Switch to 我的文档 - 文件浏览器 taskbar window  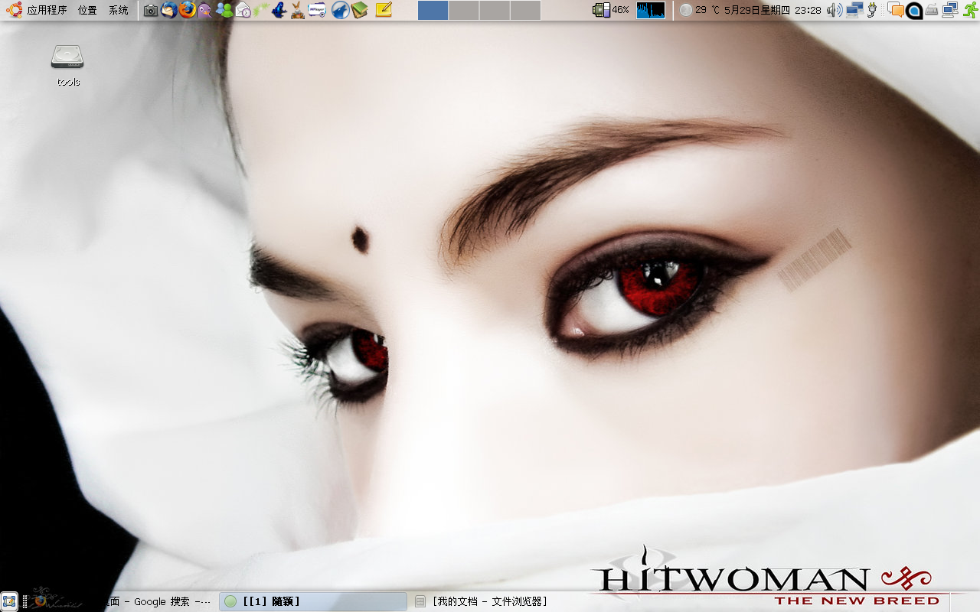coord(504,601)
